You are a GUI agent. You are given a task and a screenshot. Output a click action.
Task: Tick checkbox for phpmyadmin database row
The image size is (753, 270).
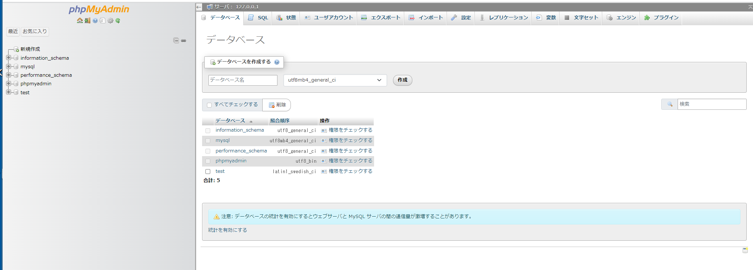coord(208,161)
